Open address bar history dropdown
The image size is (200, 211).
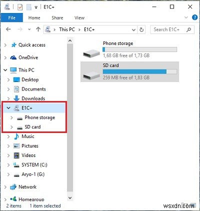coord(133,30)
